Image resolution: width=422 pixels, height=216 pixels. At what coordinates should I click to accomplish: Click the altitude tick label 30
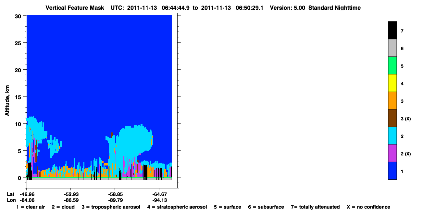[x=19, y=16]
